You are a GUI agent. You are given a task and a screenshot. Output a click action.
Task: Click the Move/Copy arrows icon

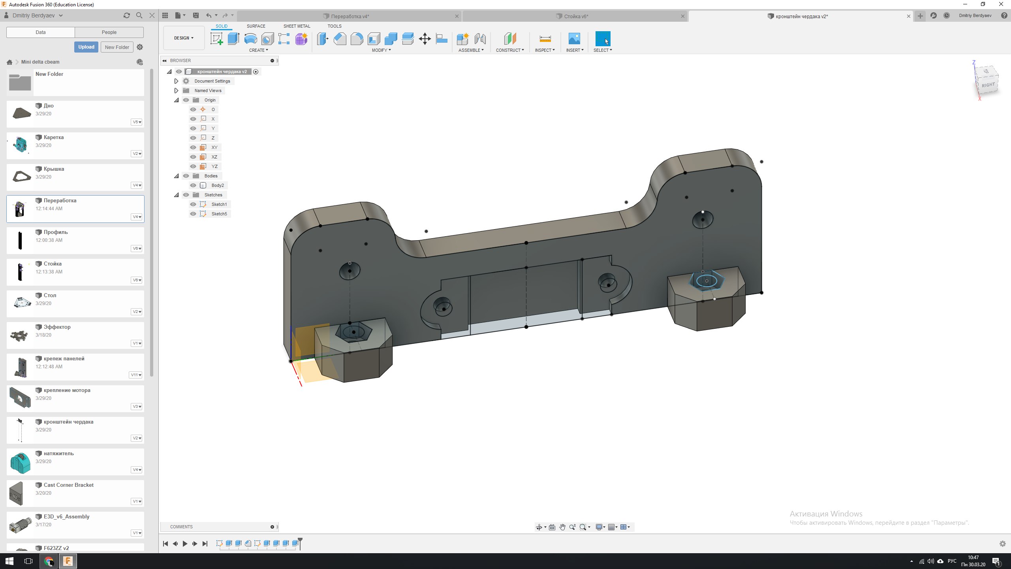click(425, 39)
